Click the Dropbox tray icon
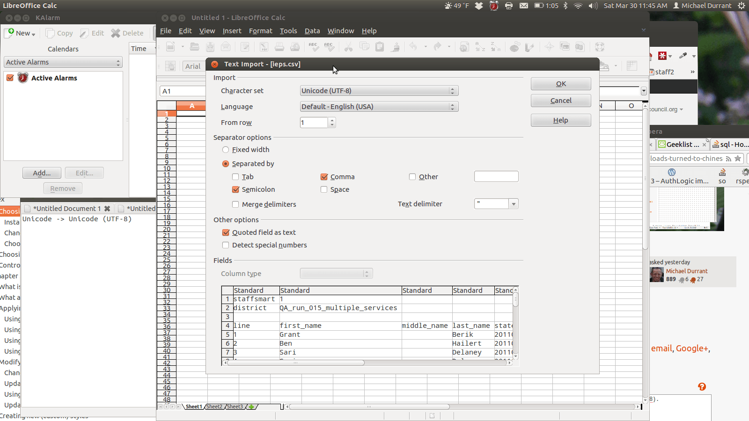749x421 pixels. (478, 6)
